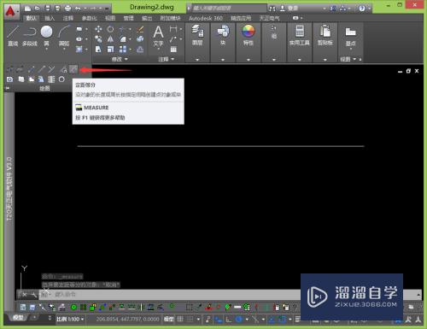Switch to the 参数化 (Parametric) ribbon tab
Screen dimensions: 427x329
coord(89,18)
